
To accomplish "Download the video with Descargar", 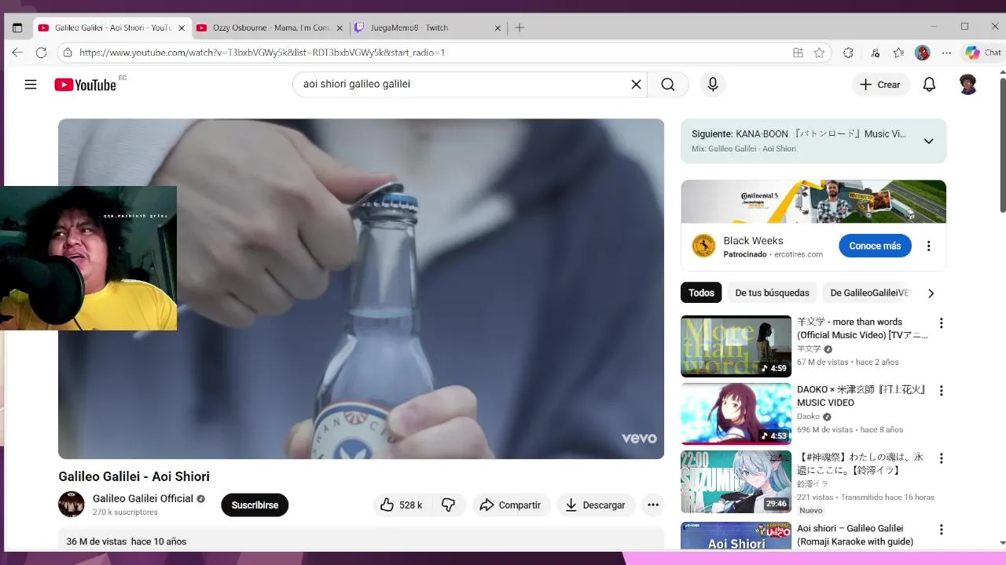I will pyautogui.click(x=596, y=505).
